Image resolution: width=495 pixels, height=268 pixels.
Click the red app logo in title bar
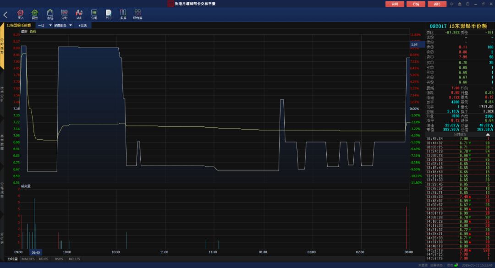click(x=170, y=4)
